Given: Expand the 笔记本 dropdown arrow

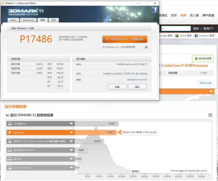Looking at the screenshot, I should [71, 159].
